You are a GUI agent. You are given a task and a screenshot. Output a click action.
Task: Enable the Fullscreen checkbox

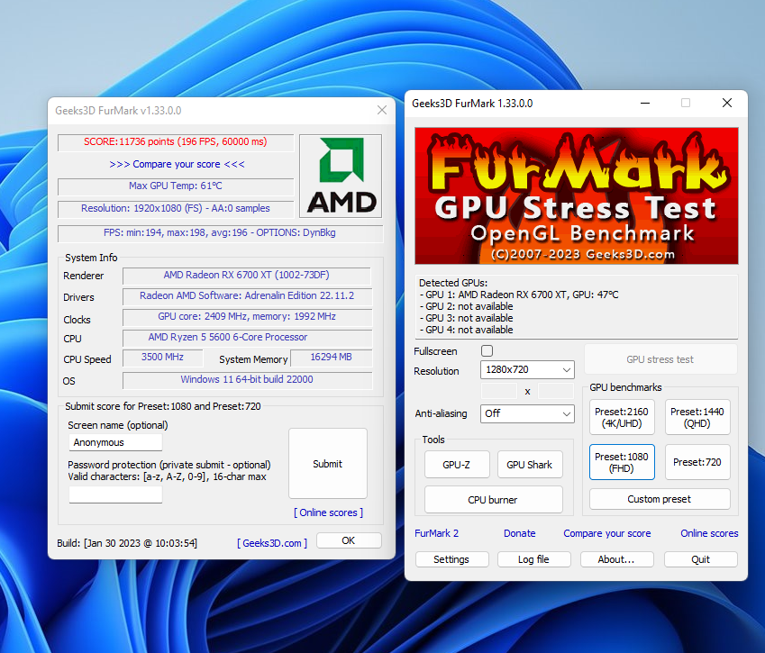[x=487, y=350]
